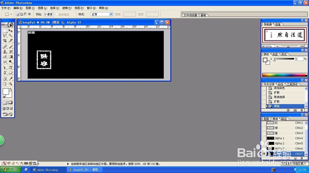Open the 文件浏览器 (File Browser) tab

pos(190,15)
